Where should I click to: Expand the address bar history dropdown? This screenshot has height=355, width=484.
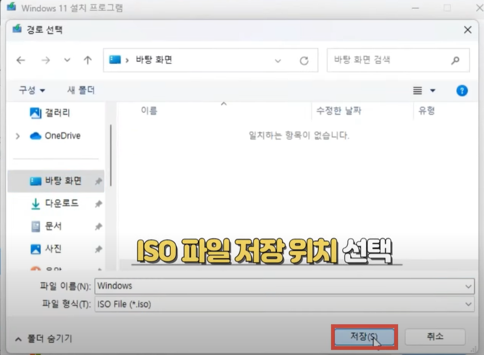pyautogui.click(x=278, y=61)
